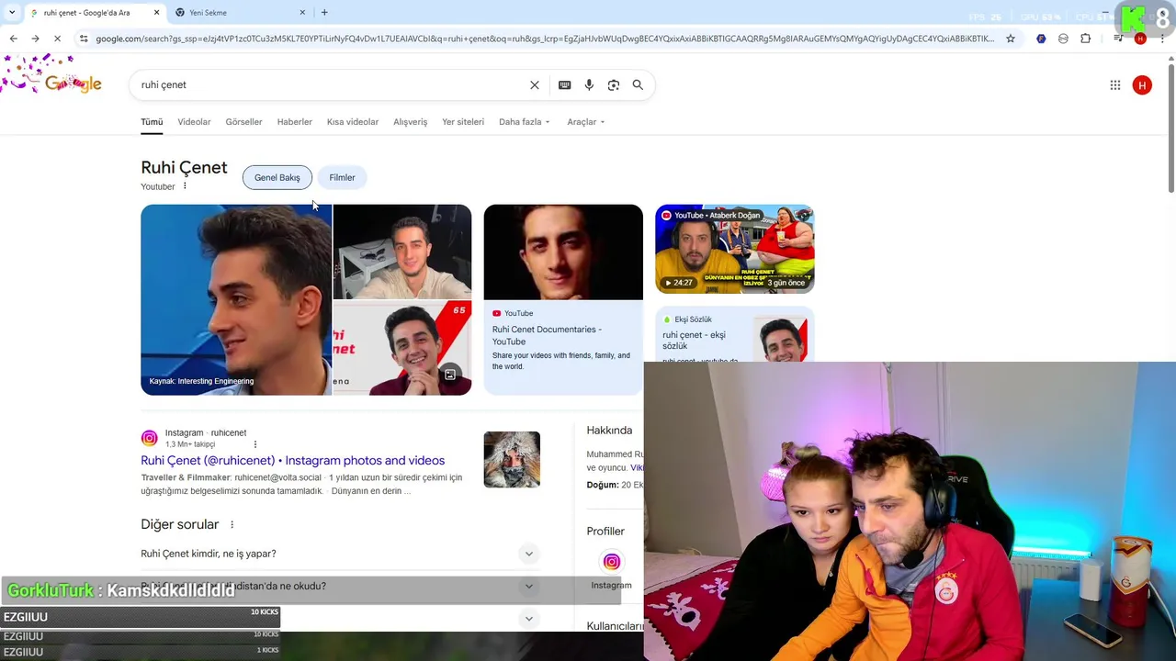Viewport: 1176px width, 661px height.
Task: Open the Google account H avatar
Action: (x=1142, y=85)
